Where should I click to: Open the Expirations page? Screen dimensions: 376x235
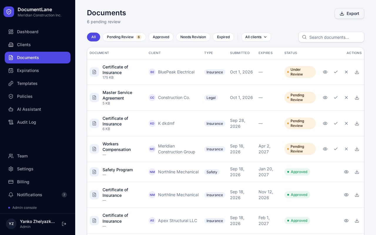point(38,70)
